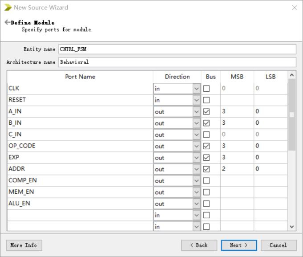
Task: Enable Bus checkbox for CLK port
Action: pos(206,89)
